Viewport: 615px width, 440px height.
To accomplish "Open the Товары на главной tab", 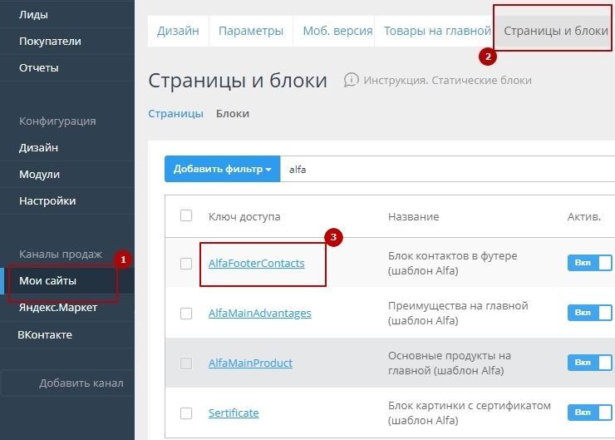I will (437, 32).
